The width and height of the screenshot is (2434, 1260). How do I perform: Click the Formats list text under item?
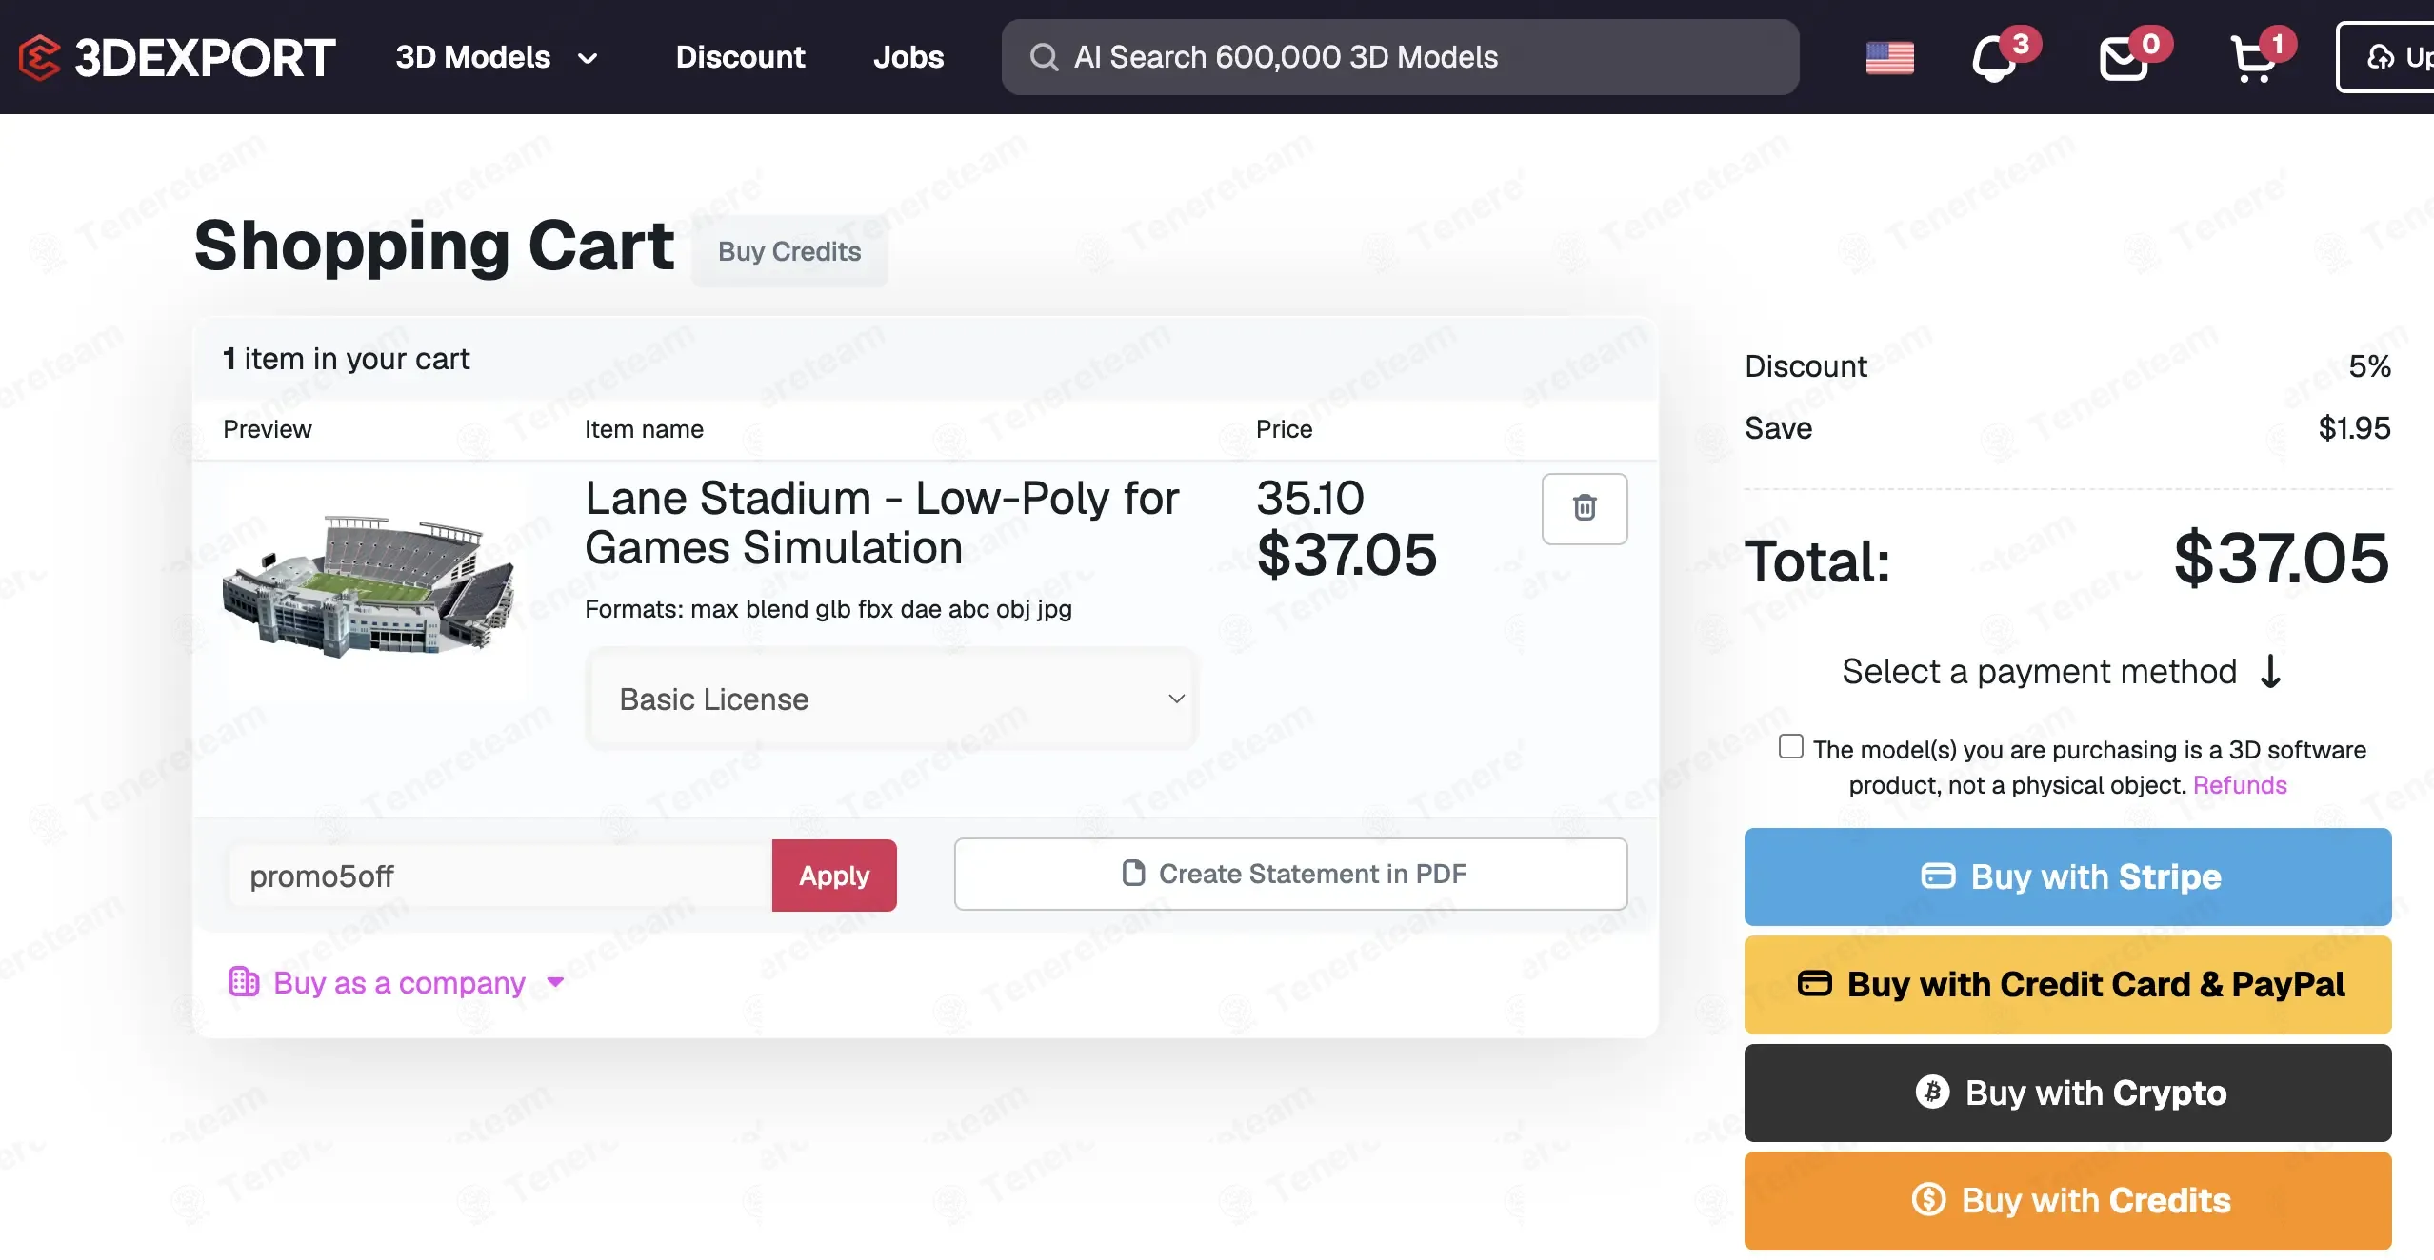coord(828,609)
